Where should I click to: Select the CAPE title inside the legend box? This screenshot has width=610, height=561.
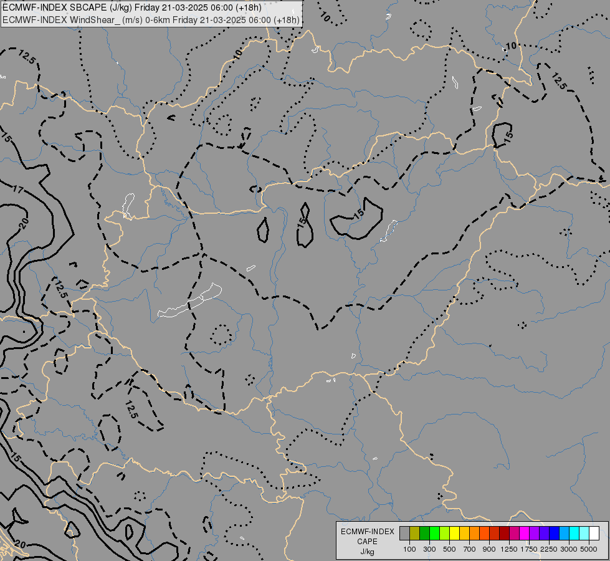pyautogui.click(x=367, y=542)
